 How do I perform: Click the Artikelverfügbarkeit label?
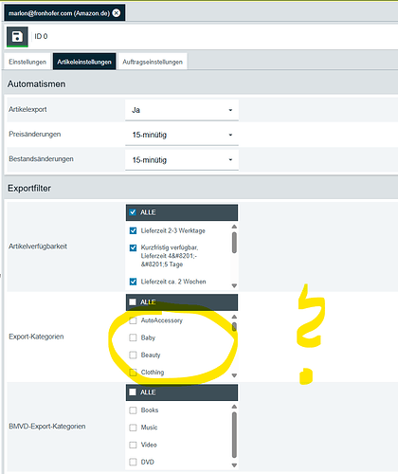(x=38, y=246)
